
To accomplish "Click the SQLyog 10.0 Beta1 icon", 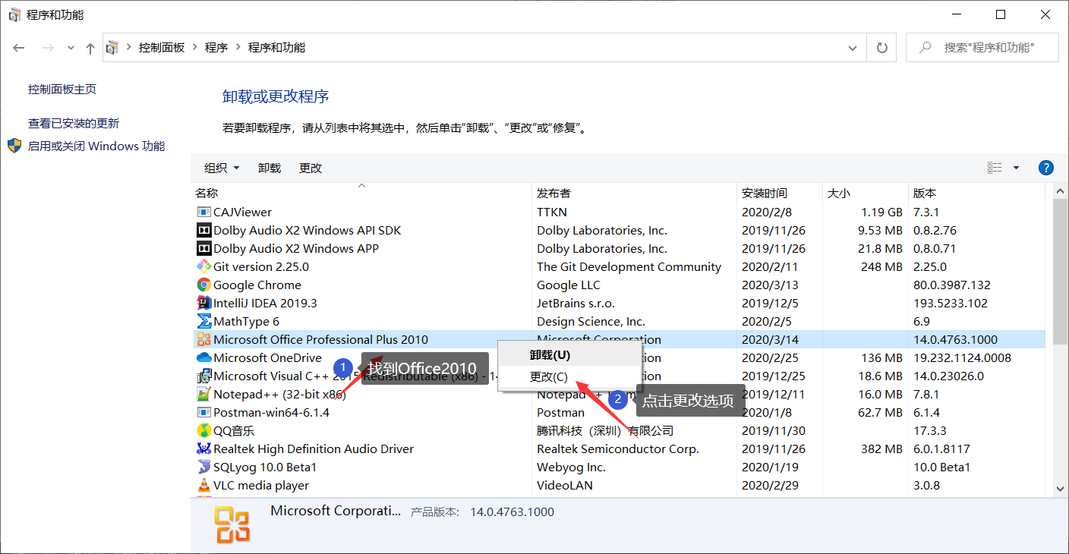I will [x=203, y=467].
